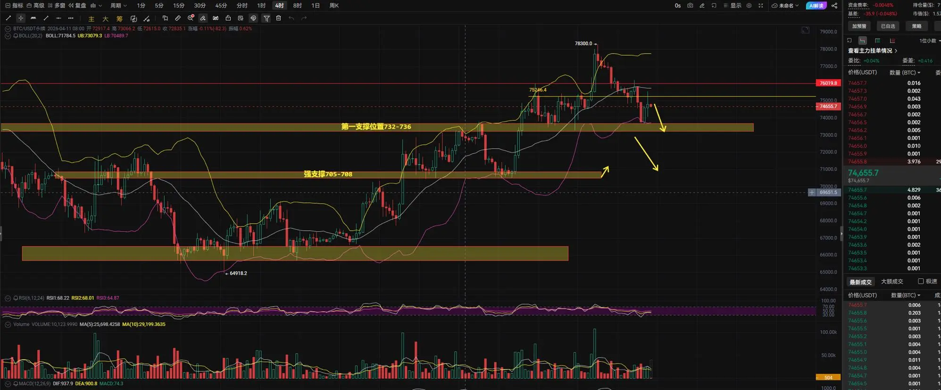Switch to the 1日 timeframe
Screen dimensions: 941x390
tap(316, 6)
